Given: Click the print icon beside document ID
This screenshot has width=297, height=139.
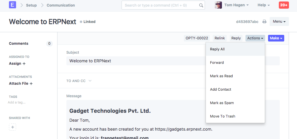Looking at the screenshot, I should coord(264,22).
